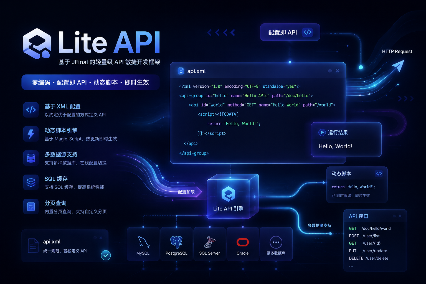Screen dimensions: 426x284
Task: Click the HTTP Request label
Action: [397, 51]
